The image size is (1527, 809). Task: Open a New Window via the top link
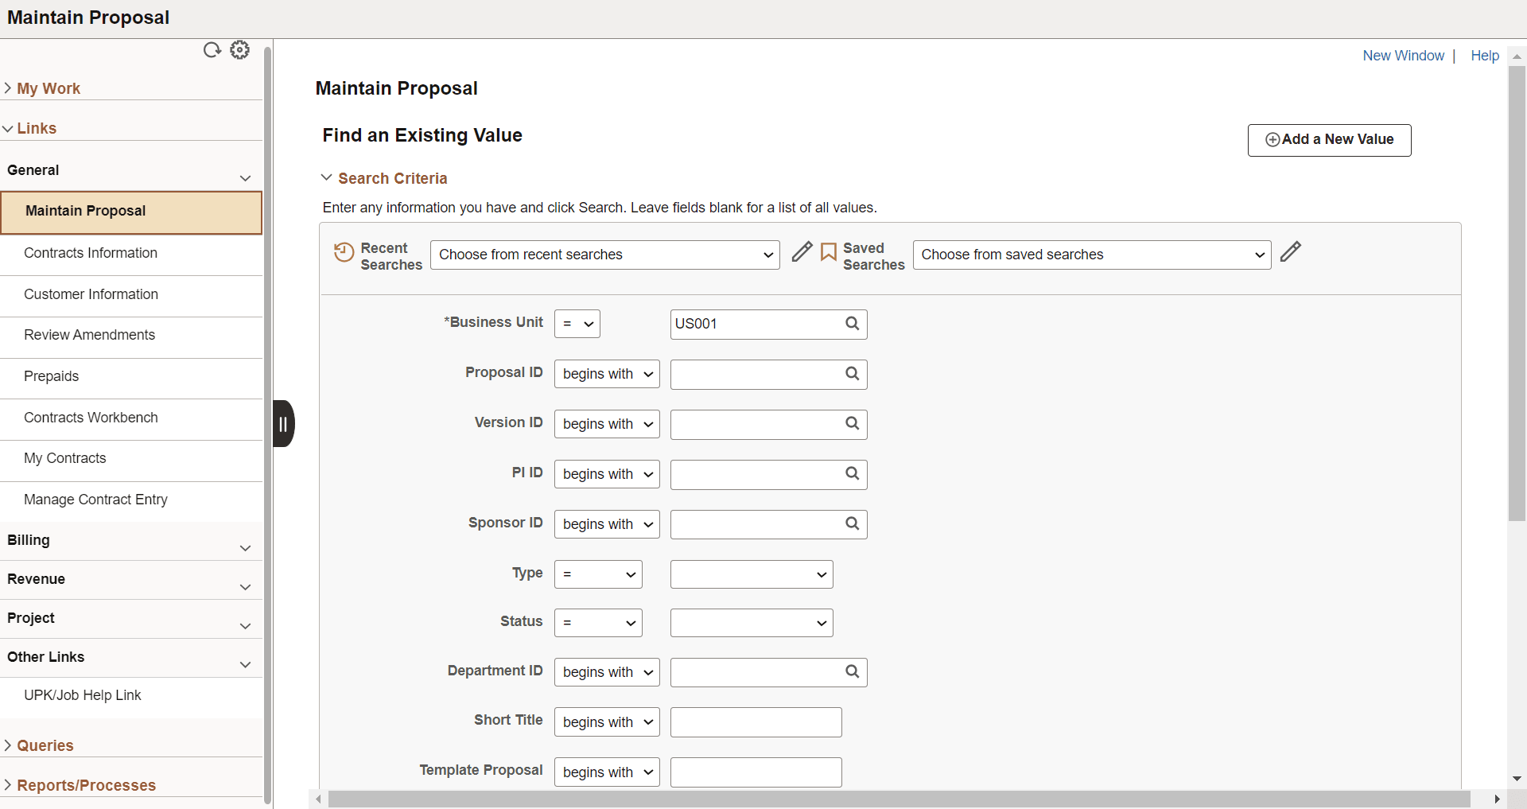click(1403, 56)
